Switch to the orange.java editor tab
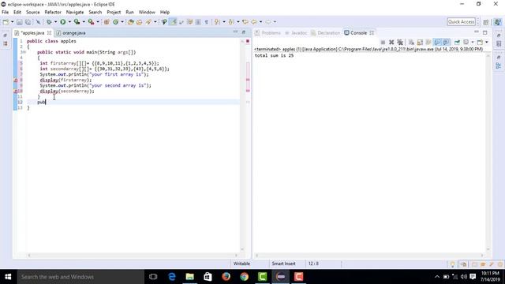This screenshot has height=284, width=505. 71,33
